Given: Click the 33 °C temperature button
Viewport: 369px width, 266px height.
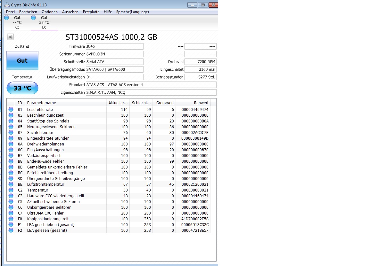Looking at the screenshot, I should tap(22, 88).
